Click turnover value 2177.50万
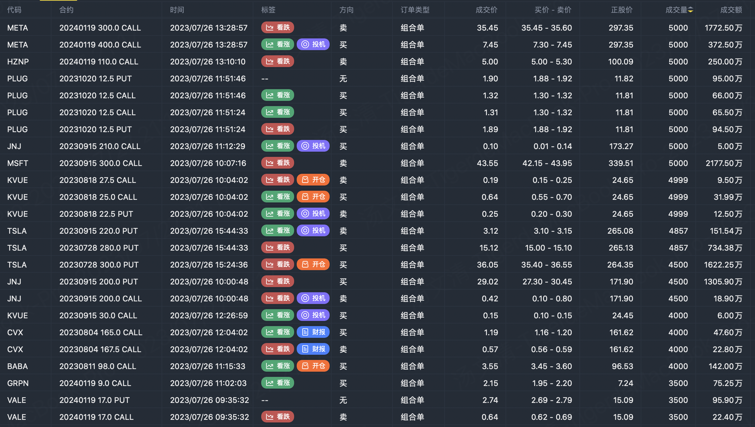Viewport: 755px width, 427px height. point(724,163)
